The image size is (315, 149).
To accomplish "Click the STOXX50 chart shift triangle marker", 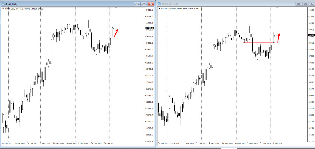I will click(278, 8).
